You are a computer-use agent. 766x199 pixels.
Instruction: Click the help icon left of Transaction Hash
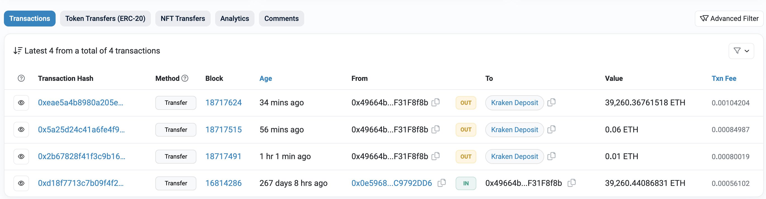coord(21,78)
